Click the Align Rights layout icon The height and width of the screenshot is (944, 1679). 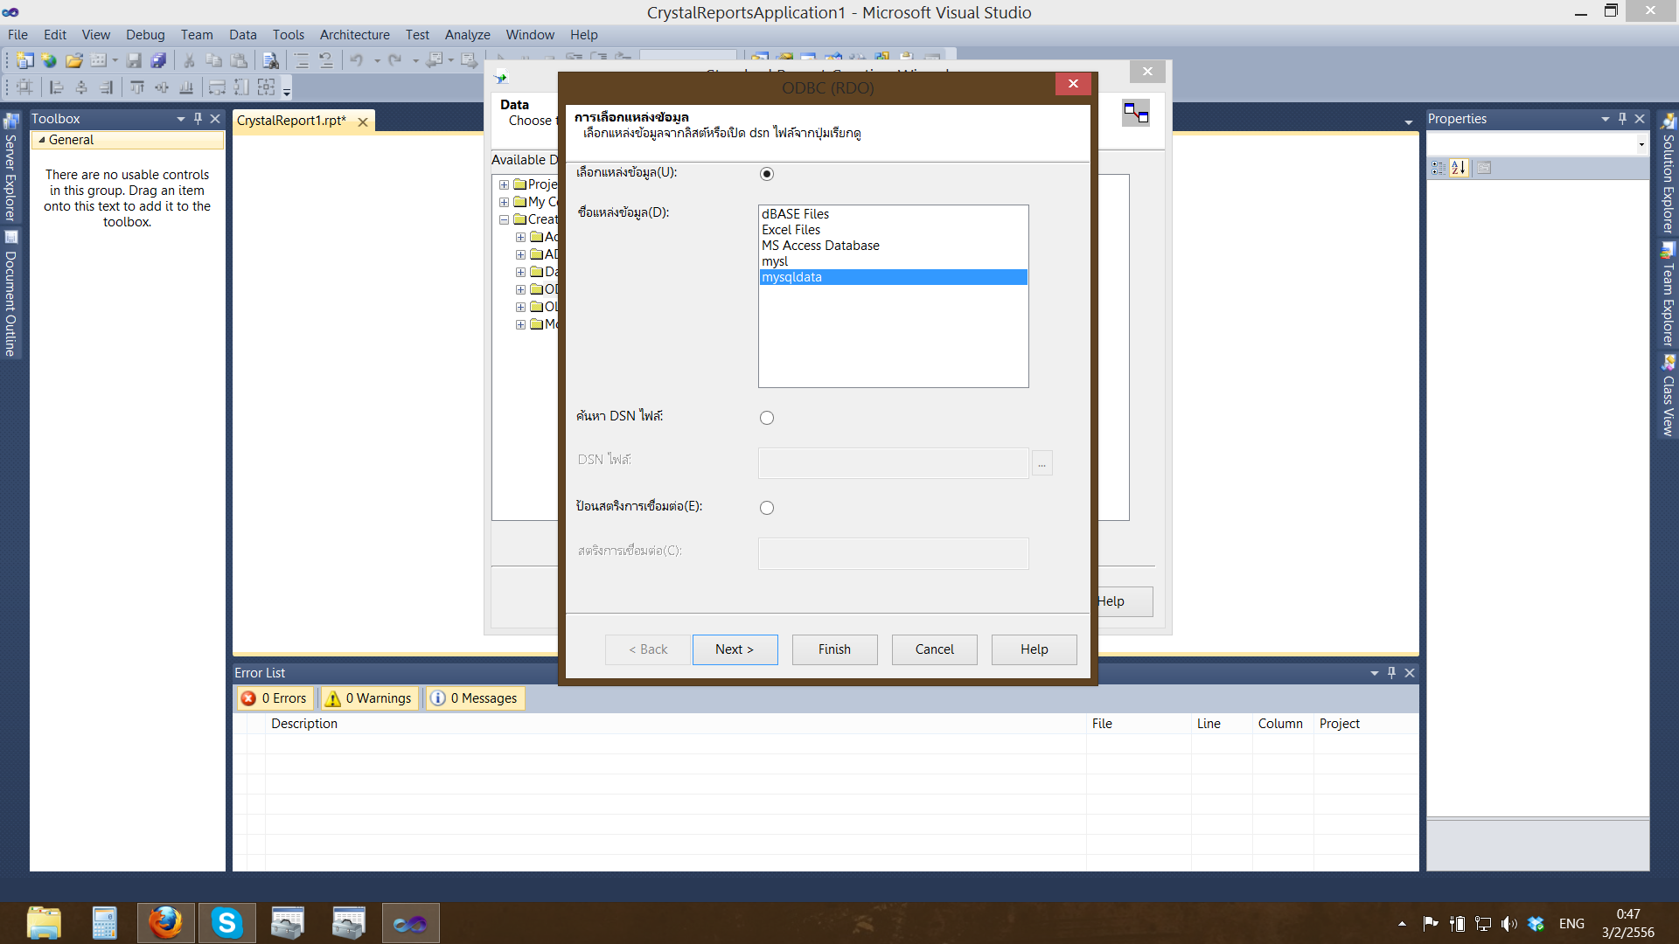[x=106, y=87]
